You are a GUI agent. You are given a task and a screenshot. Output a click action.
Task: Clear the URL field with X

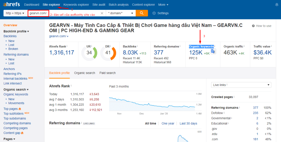tap(102, 13)
